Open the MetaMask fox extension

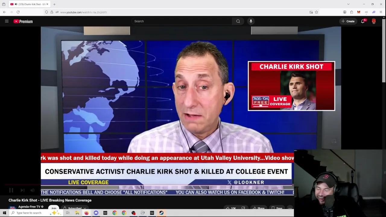(359, 12)
